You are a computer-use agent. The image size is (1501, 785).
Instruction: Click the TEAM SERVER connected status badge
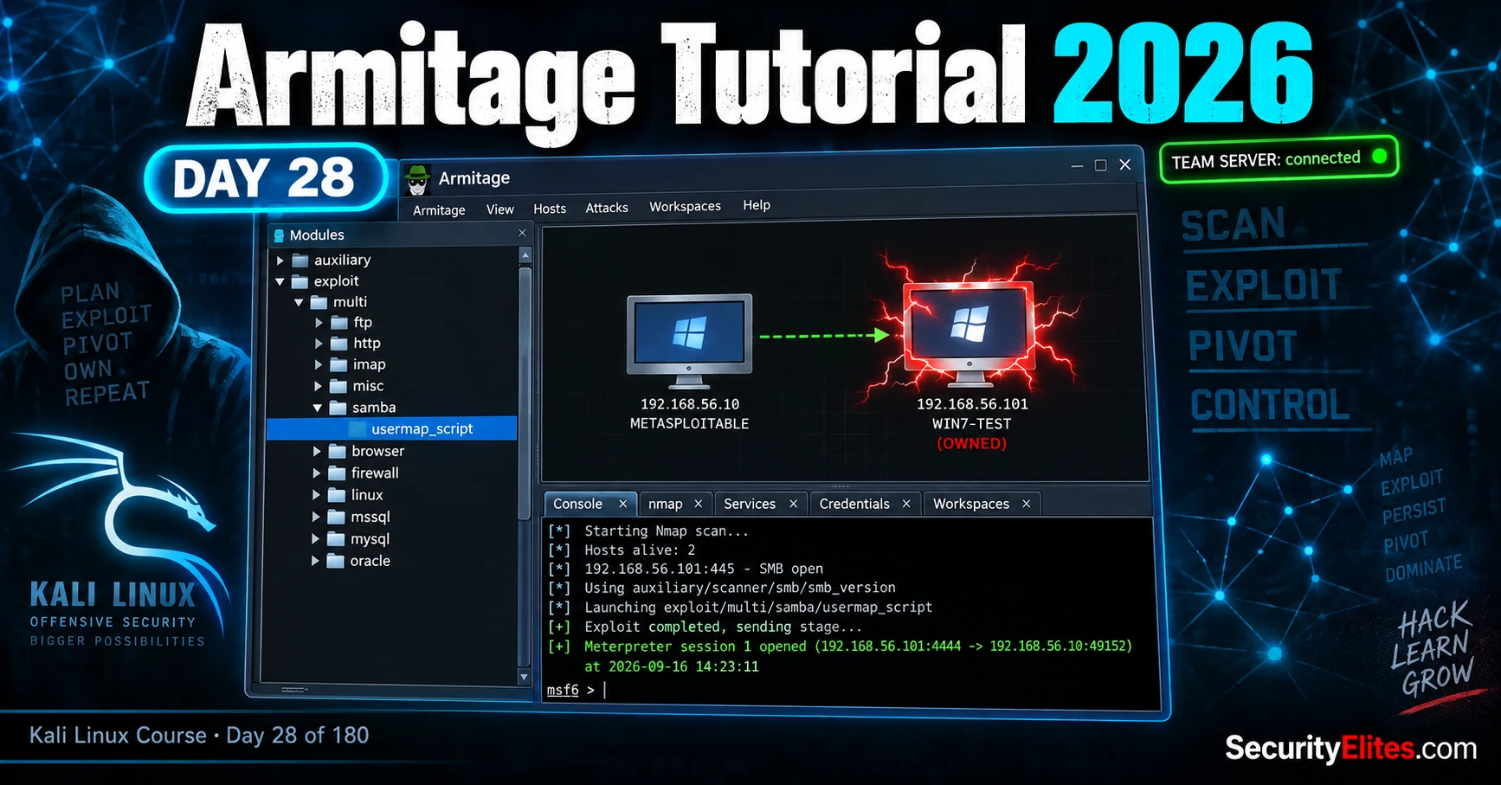click(x=1279, y=160)
